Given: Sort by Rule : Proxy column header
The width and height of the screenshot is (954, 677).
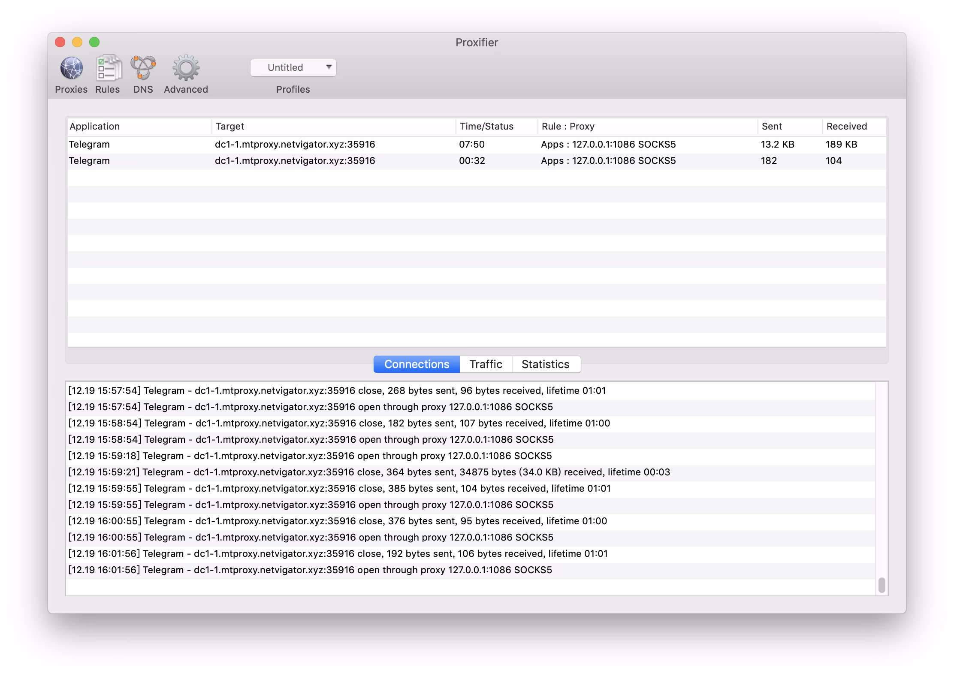Looking at the screenshot, I should click(568, 126).
